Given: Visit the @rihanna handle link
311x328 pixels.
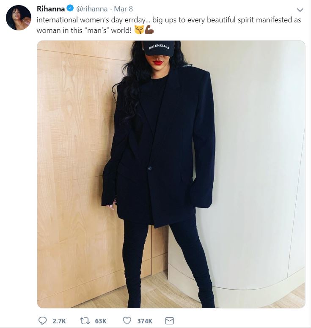Looking at the screenshot, I should point(92,9).
